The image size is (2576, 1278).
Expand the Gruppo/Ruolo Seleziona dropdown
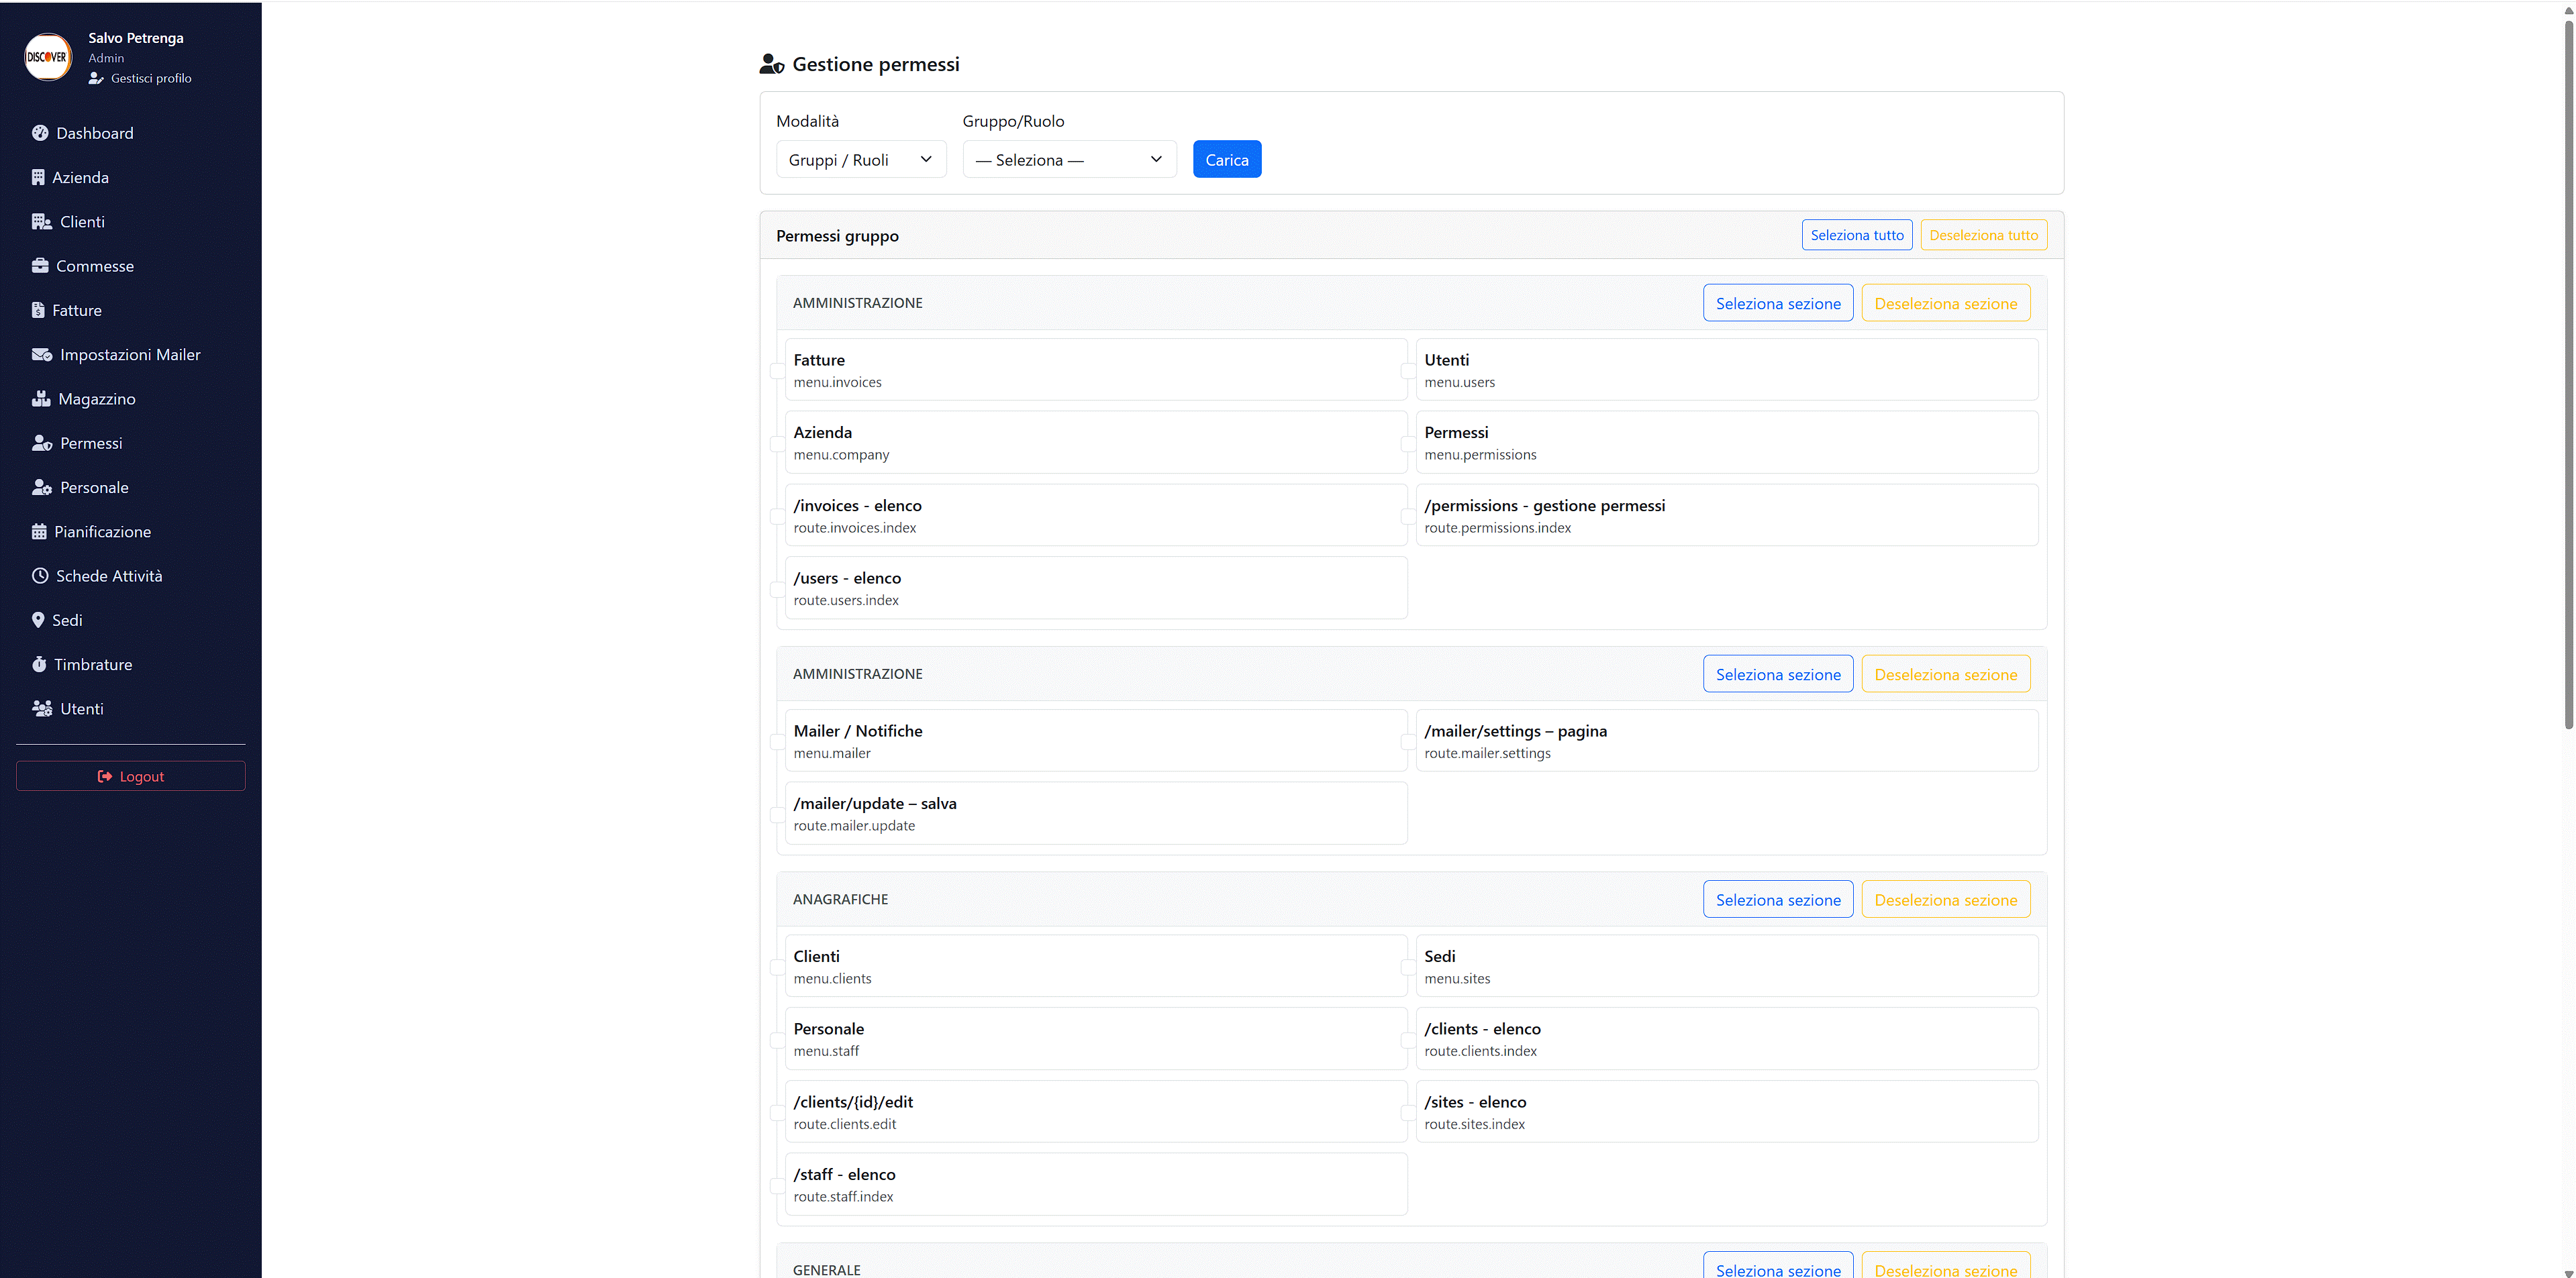(x=1068, y=160)
